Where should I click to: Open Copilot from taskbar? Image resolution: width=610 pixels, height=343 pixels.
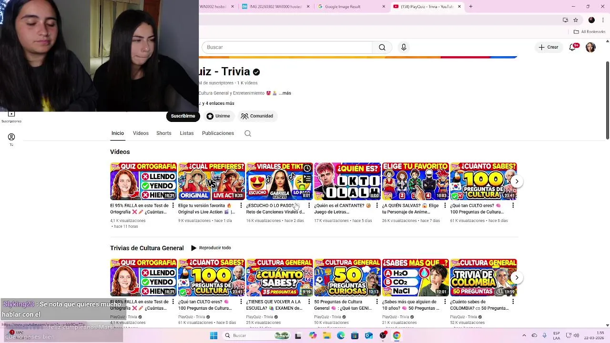tap(313, 335)
